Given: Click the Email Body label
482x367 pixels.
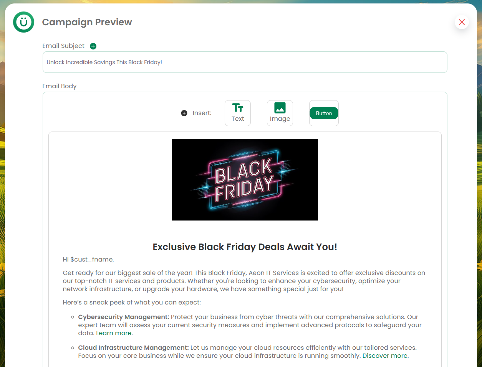Looking at the screenshot, I should click(x=60, y=86).
